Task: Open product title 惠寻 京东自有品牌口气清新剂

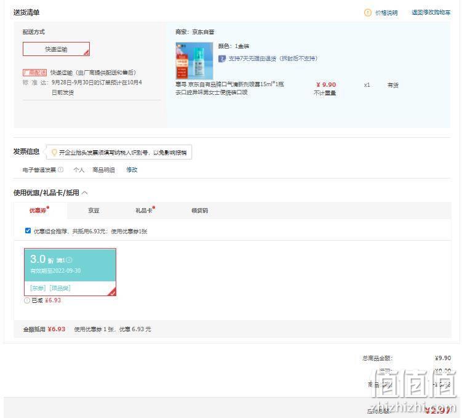Action: pyautogui.click(x=229, y=89)
